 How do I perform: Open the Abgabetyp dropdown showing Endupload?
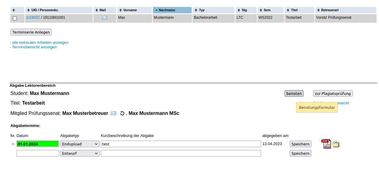point(80,144)
